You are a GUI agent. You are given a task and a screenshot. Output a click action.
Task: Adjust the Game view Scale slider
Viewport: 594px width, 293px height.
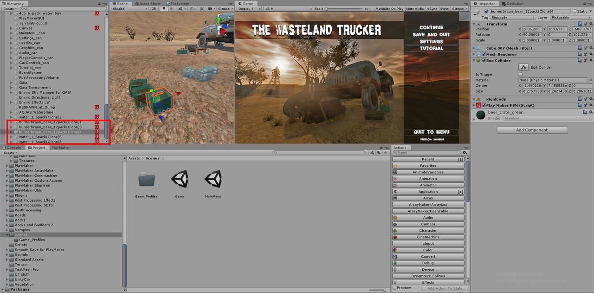(x=343, y=8)
